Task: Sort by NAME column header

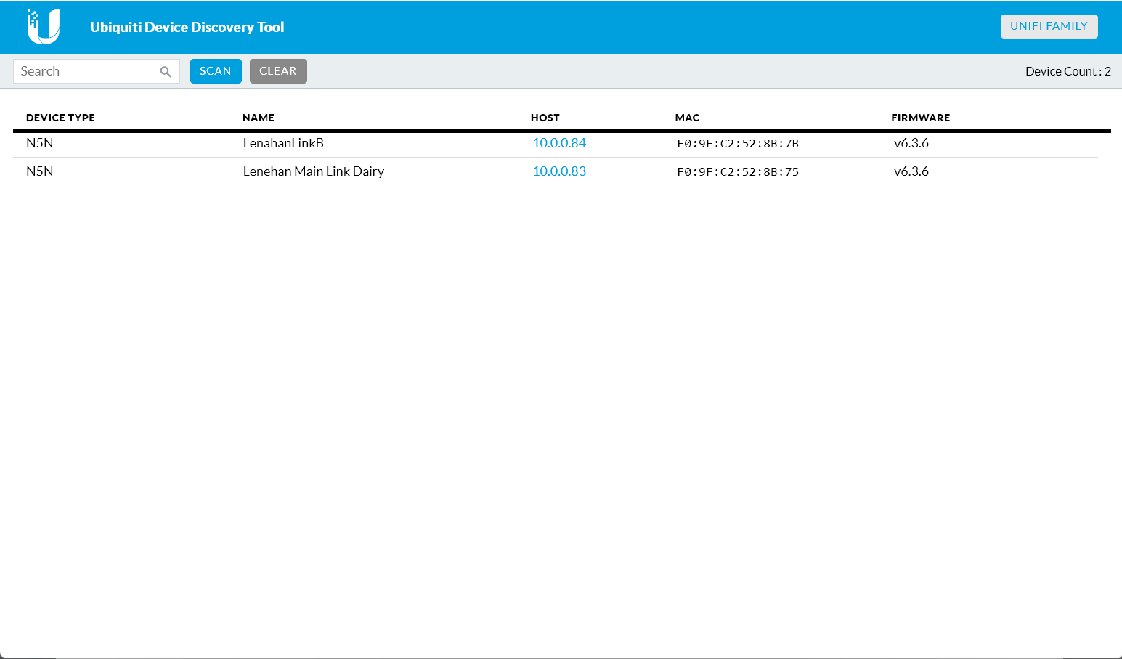Action: point(258,118)
